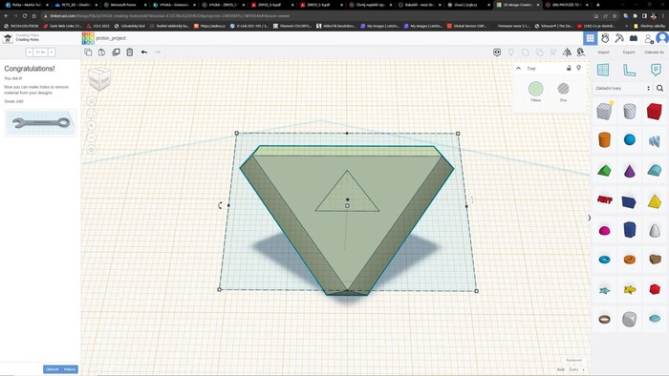
Task: Click the orange cylinder shape thumbnail
Action: pos(604,139)
